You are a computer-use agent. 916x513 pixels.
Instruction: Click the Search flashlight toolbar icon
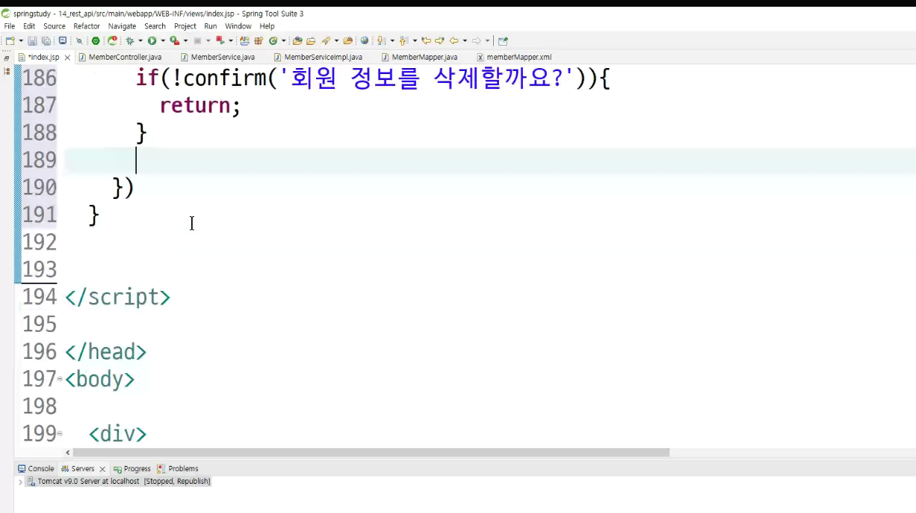point(326,41)
